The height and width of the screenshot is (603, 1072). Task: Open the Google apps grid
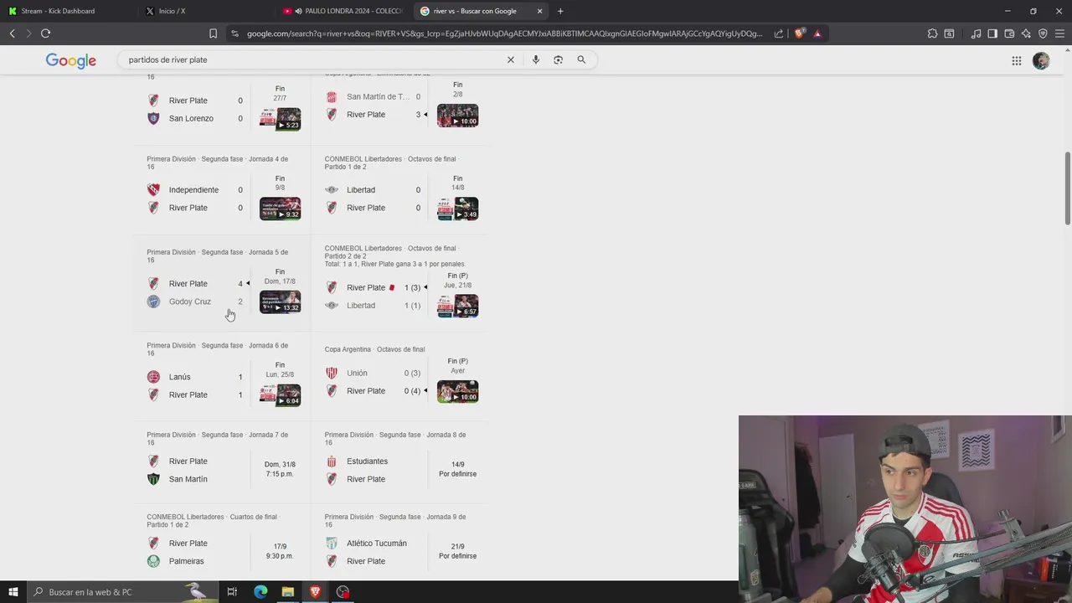1016,60
